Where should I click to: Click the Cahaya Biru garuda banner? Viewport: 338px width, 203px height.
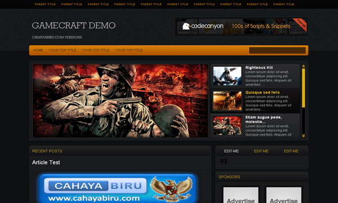(118, 188)
